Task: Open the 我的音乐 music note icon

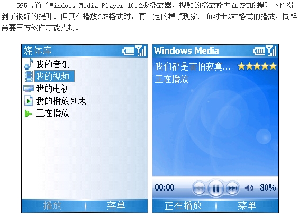Action: (29, 64)
